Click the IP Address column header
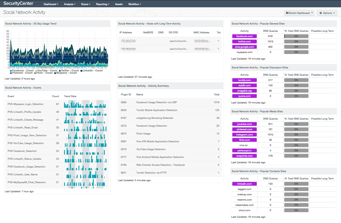Viewport: 341px width, 223px height. [x=126, y=33]
